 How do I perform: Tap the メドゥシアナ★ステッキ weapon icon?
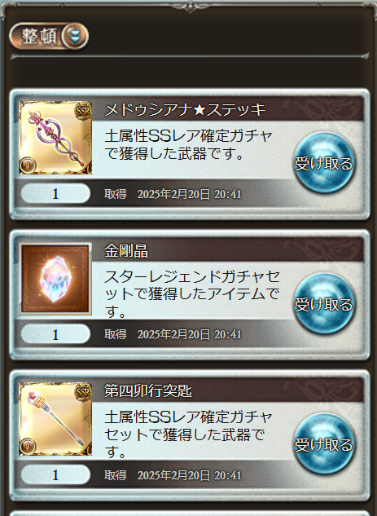point(55,138)
